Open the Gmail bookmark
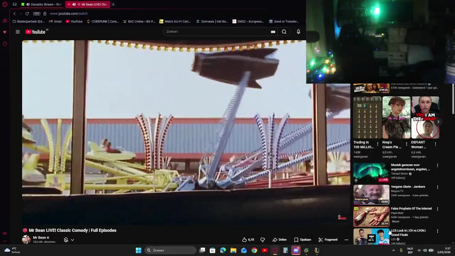Image resolution: width=455 pixels, height=256 pixels. [x=55, y=21]
